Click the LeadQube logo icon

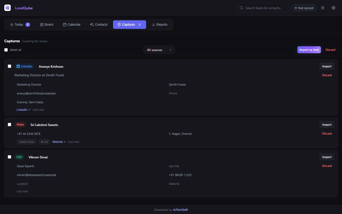7,8
